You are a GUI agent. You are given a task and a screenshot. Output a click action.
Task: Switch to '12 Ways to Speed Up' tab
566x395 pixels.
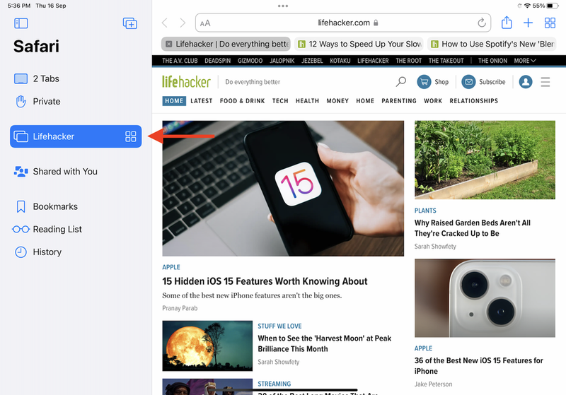pos(359,44)
